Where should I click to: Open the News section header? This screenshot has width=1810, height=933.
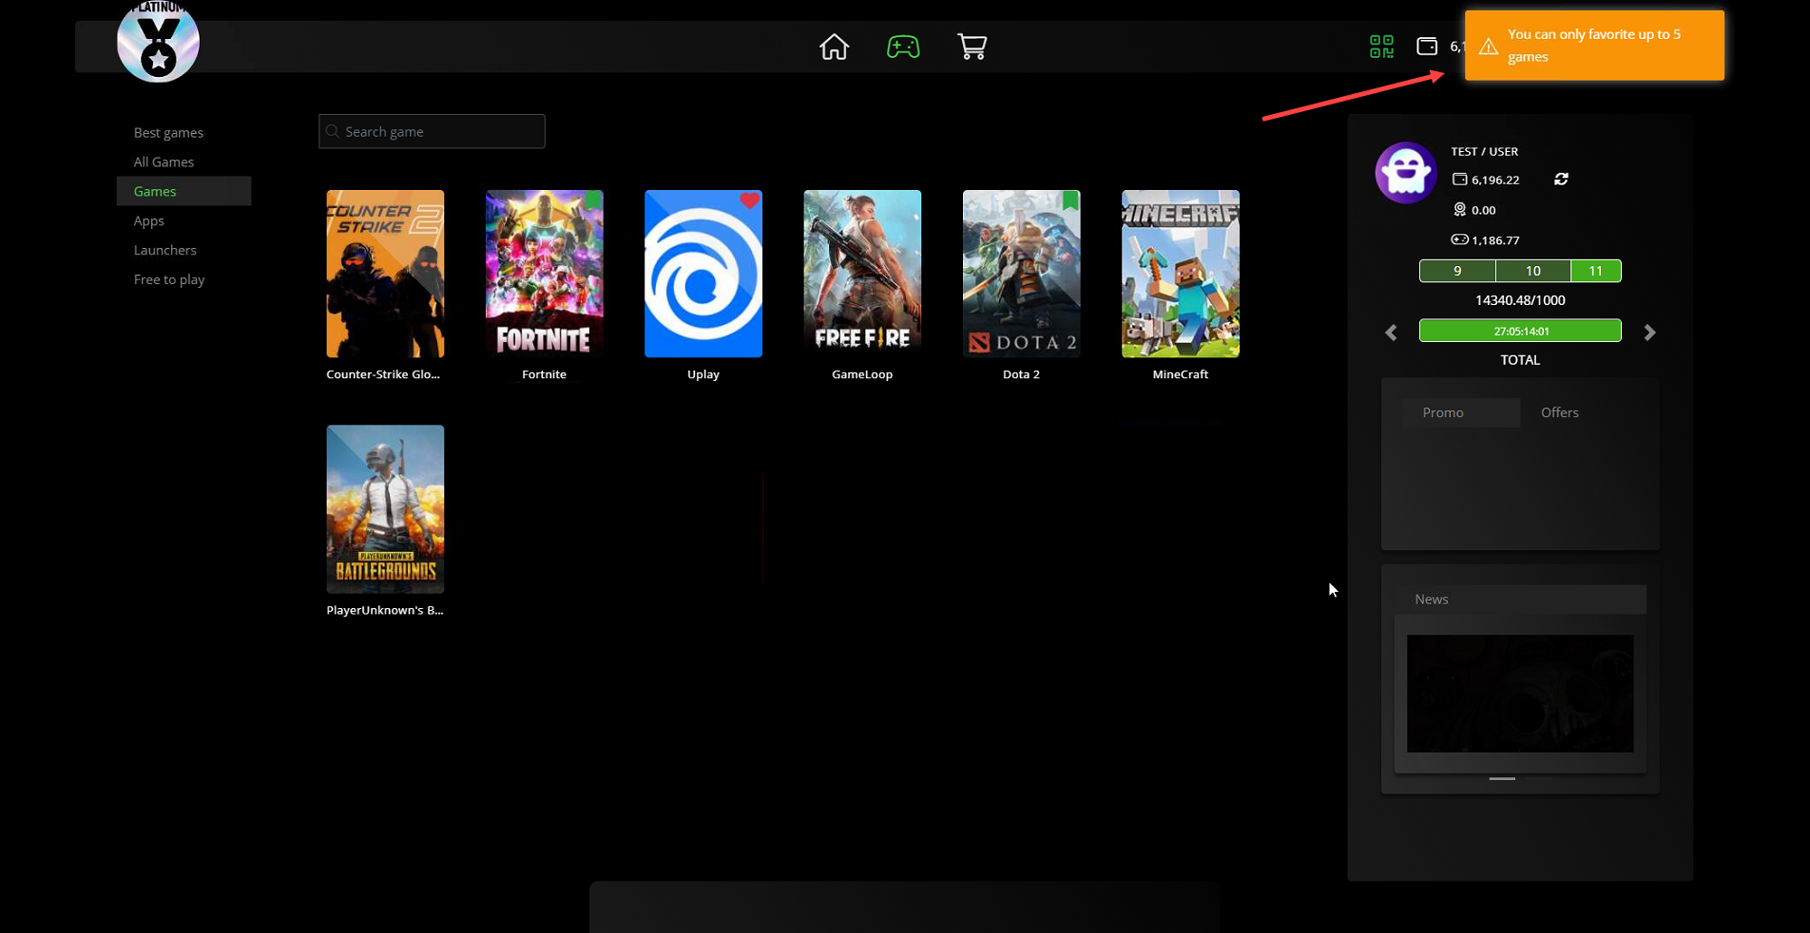pos(1520,599)
